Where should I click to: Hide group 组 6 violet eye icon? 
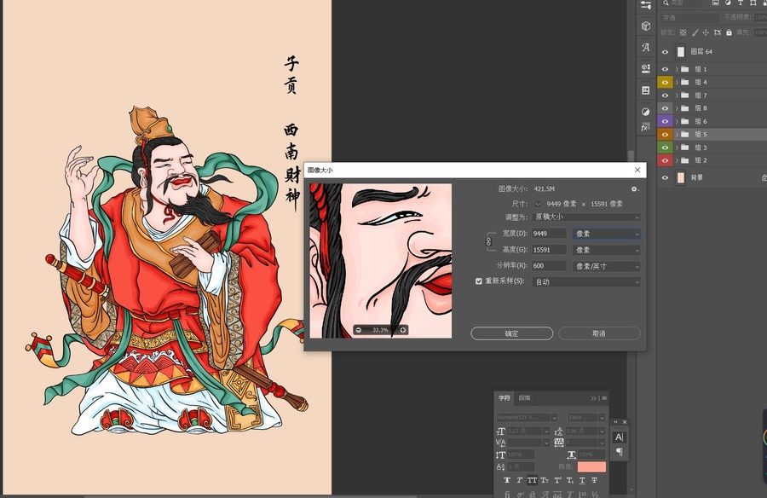click(x=665, y=121)
